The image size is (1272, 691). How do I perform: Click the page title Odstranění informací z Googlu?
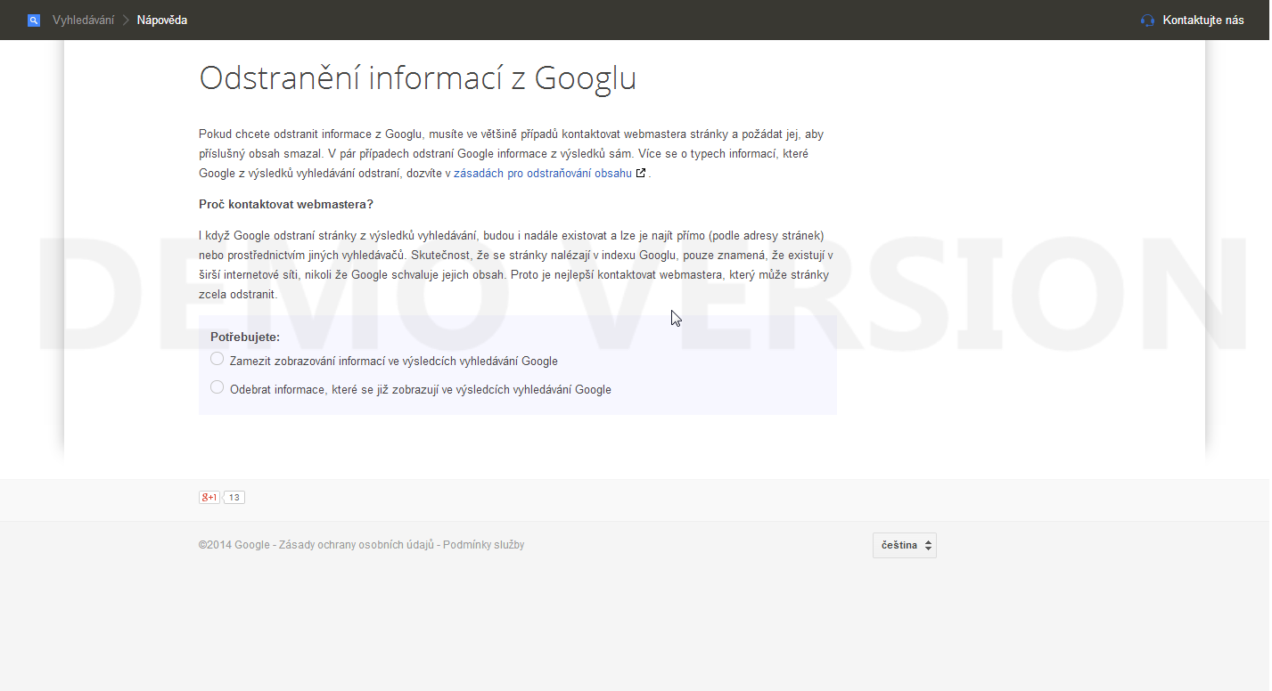click(x=417, y=78)
